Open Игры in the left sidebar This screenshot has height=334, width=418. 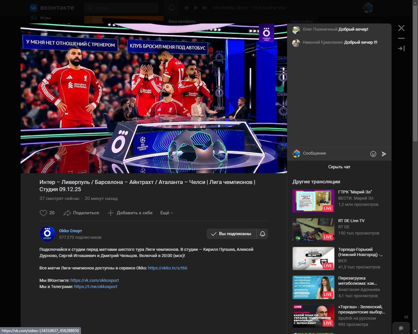tap(41, 18)
